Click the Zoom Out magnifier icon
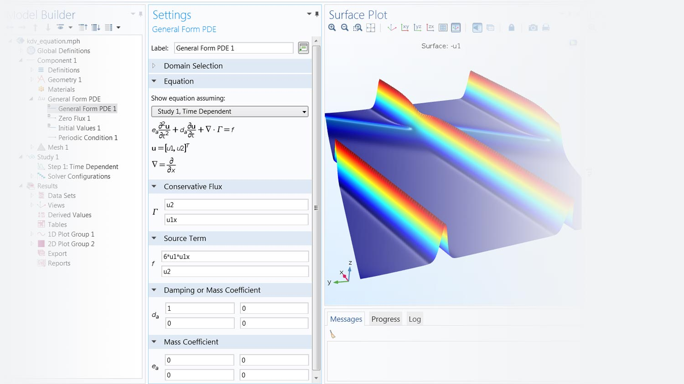Viewport: 684px width, 384px height. pos(345,28)
